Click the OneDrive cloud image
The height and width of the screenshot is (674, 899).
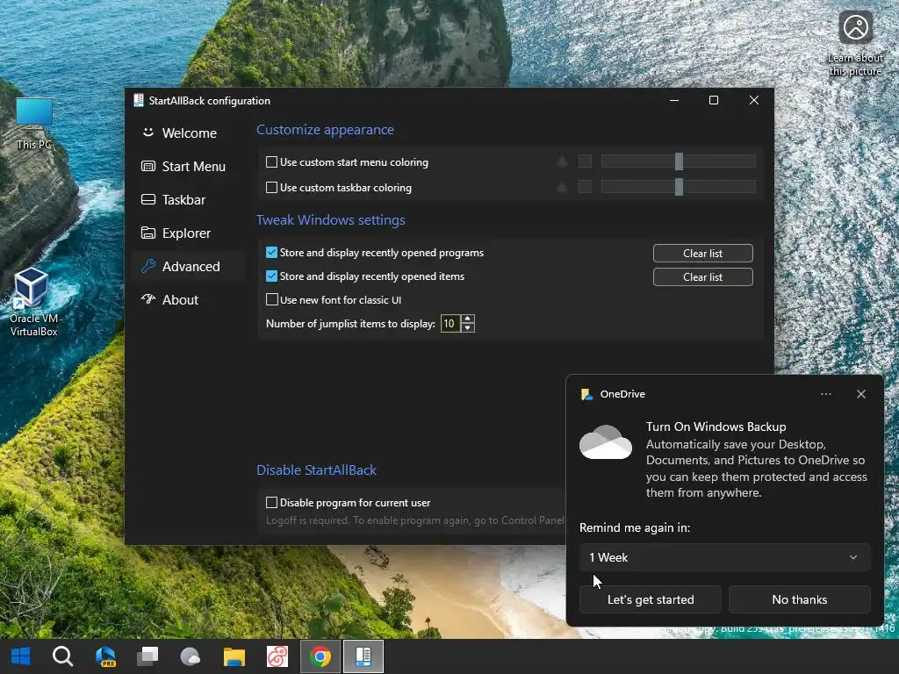coord(606,442)
